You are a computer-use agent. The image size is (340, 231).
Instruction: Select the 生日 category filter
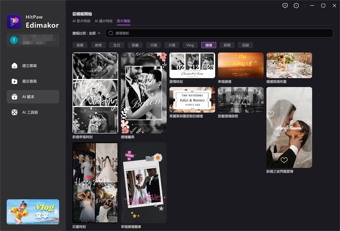(116, 45)
